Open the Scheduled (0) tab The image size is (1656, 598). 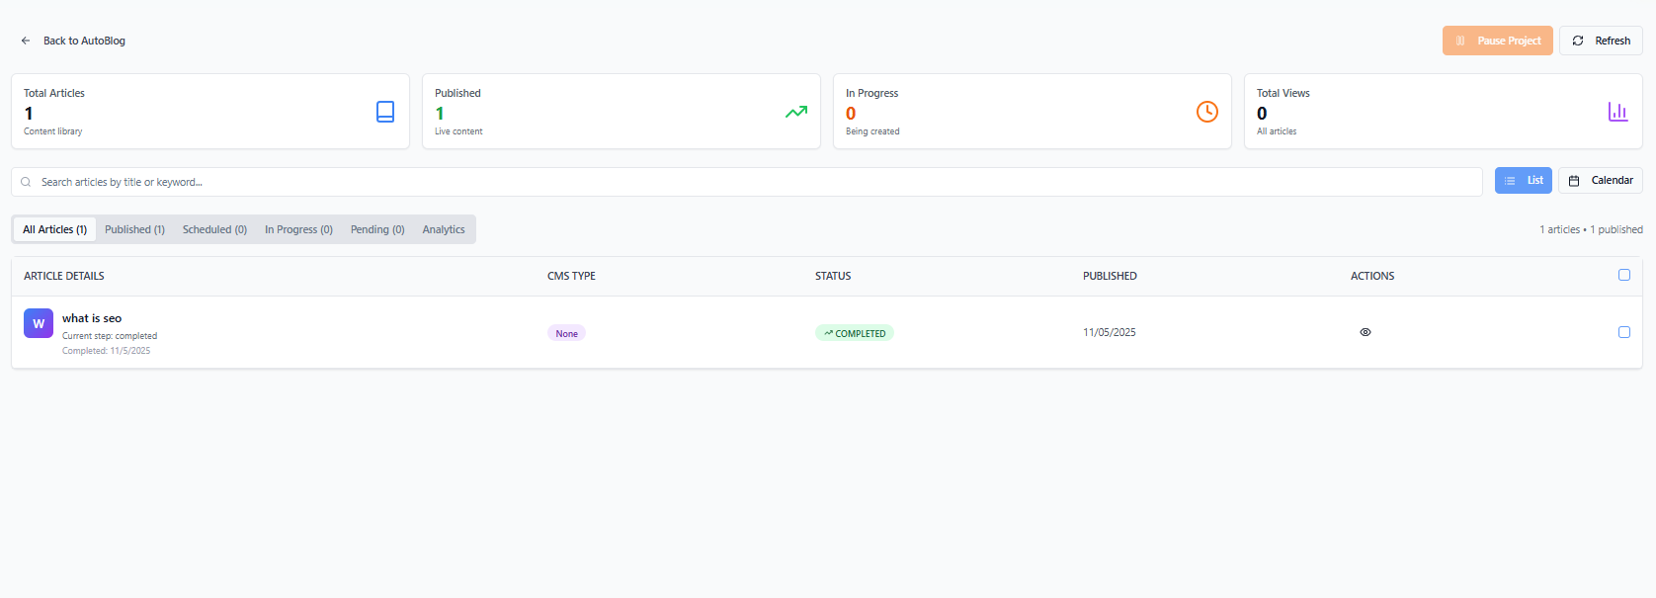[x=214, y=229]
